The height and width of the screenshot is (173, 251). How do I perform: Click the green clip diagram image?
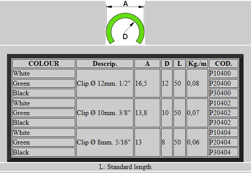click(x=125, y=23)
